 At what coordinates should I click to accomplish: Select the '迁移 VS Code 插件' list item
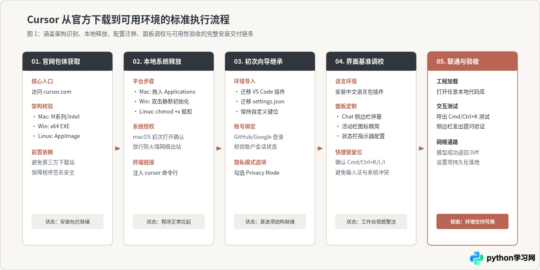260,92
